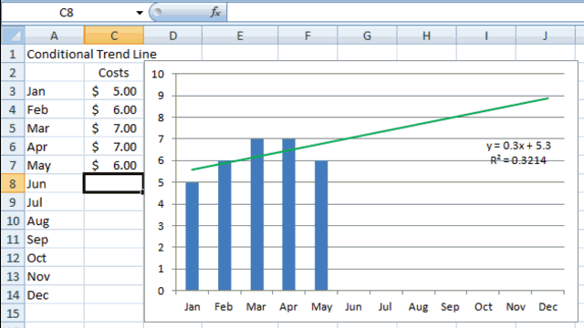Select column E header

(x=240, y=36)
